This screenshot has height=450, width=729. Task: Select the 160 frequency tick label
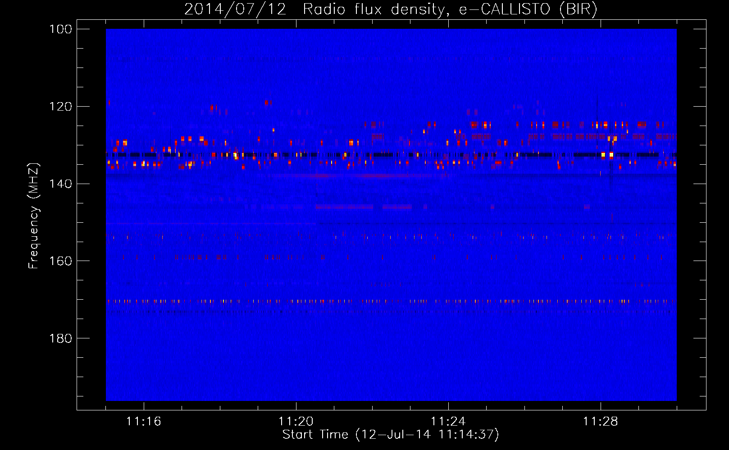60,261
